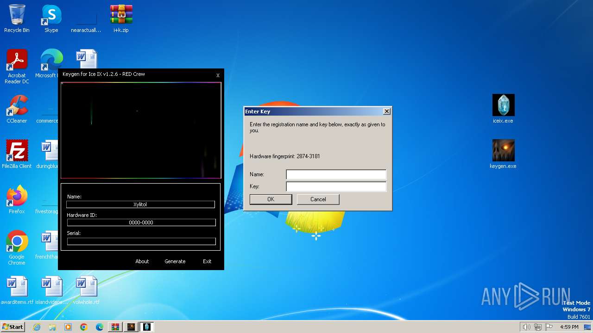The width and height of the screenshot is (593, 333).
Task: Select the fivestorag desktop file
Action: 47,200
